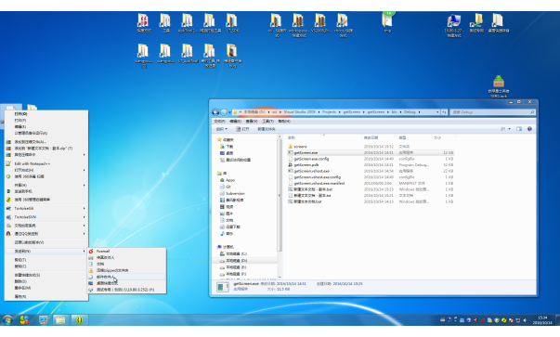The height and width of the screenshot is (337, 560).
Task: Expand the Open-with submenu arrow below Notepad++ entry
Action: 85,170
